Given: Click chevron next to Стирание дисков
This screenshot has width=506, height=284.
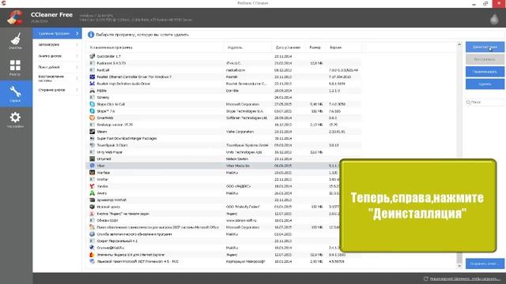Looking at the screenshot, I should tap(77, 90).
